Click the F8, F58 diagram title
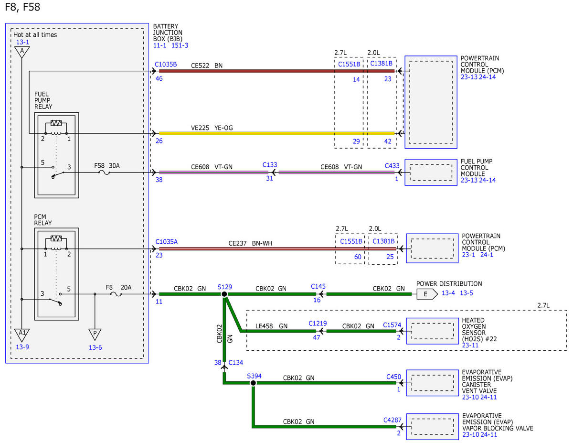The width and height of the screenshot is (573, 443). click(22, 7)
